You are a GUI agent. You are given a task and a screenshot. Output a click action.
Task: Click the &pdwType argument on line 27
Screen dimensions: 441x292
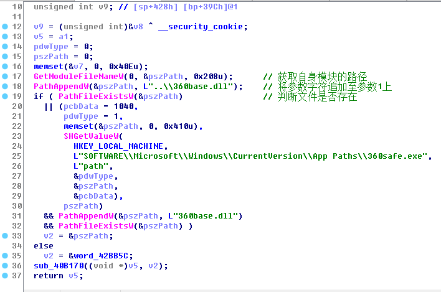93,176
